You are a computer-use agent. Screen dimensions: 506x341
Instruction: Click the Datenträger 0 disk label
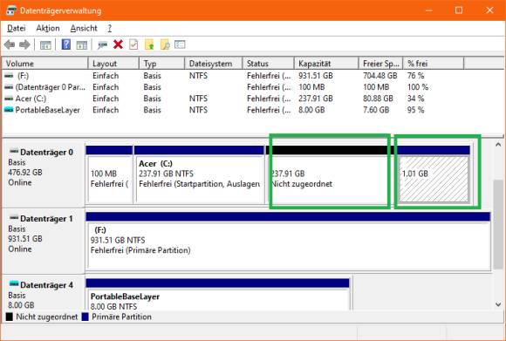tap(46, 152)
